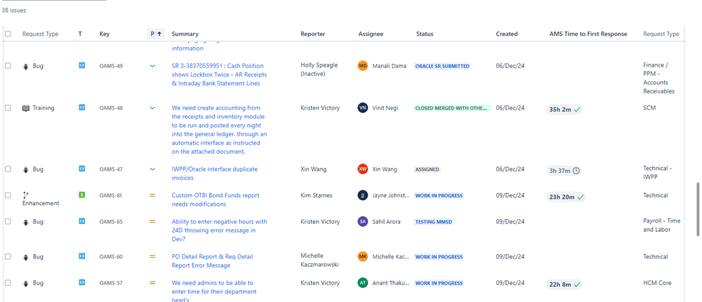Select the checkbox for issue OAMS-57
702x302 pixels.
point(8,283)
